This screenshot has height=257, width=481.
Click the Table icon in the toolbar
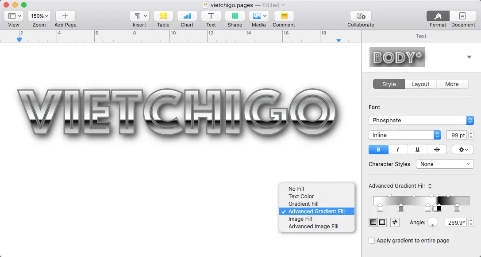[x=163, y=16]
